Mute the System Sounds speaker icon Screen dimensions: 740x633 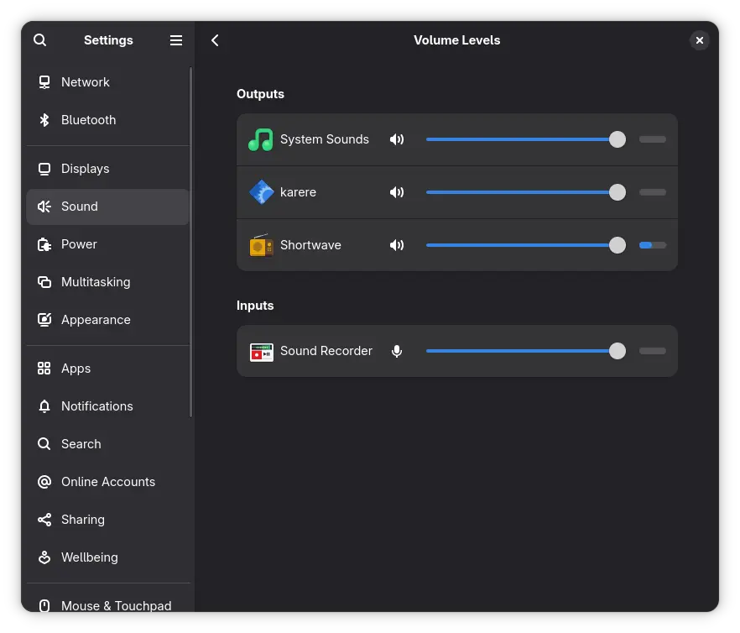pyautogui.click(x=397, y=139)
